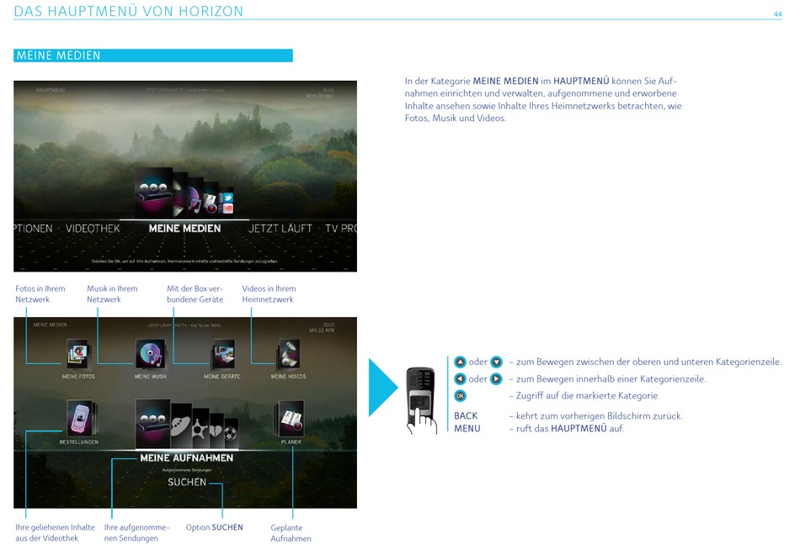This screenshot has width=800, height=555.
Task: Click caption Geplante Aufnahmen
Action: [x=291, y=533]
